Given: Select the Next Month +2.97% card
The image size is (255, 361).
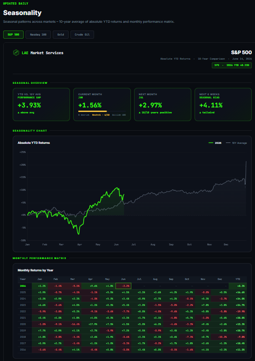Looking at the screenshot, I should (163, 104).
